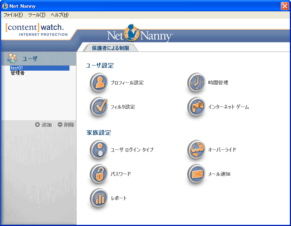Click the contentwatch Internet Protection logo
The height and width of the screenshot is (226, 291).
click(x=37, y=30)
